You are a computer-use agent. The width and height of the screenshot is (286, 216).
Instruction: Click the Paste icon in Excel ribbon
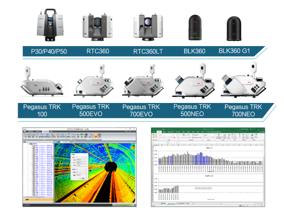154,135
